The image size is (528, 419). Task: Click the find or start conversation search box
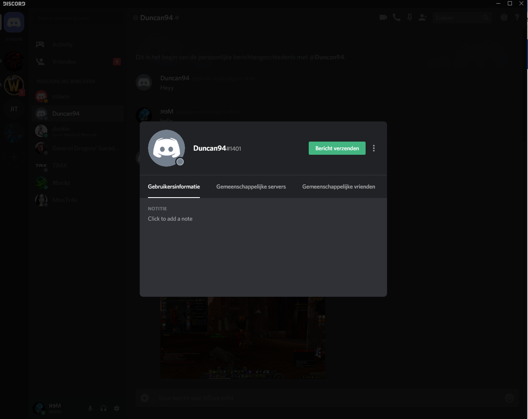pos(78,18)
